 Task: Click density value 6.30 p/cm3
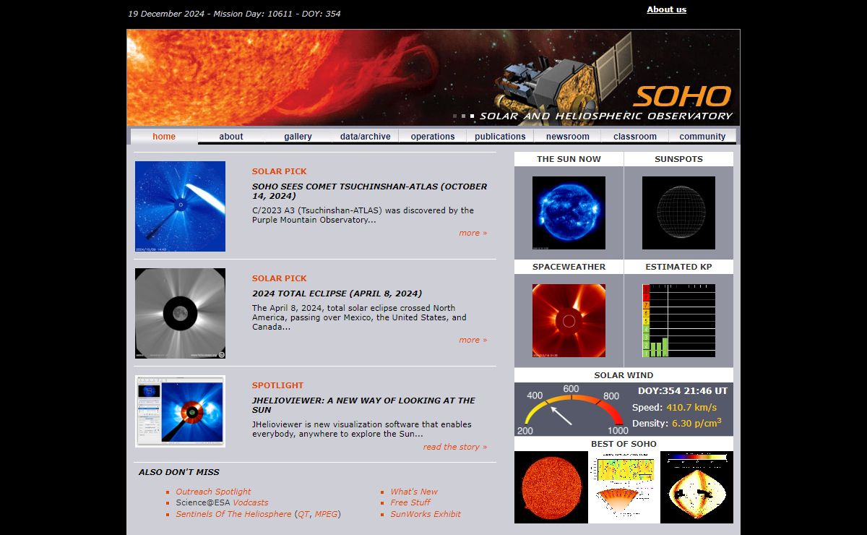pos(696,423)
